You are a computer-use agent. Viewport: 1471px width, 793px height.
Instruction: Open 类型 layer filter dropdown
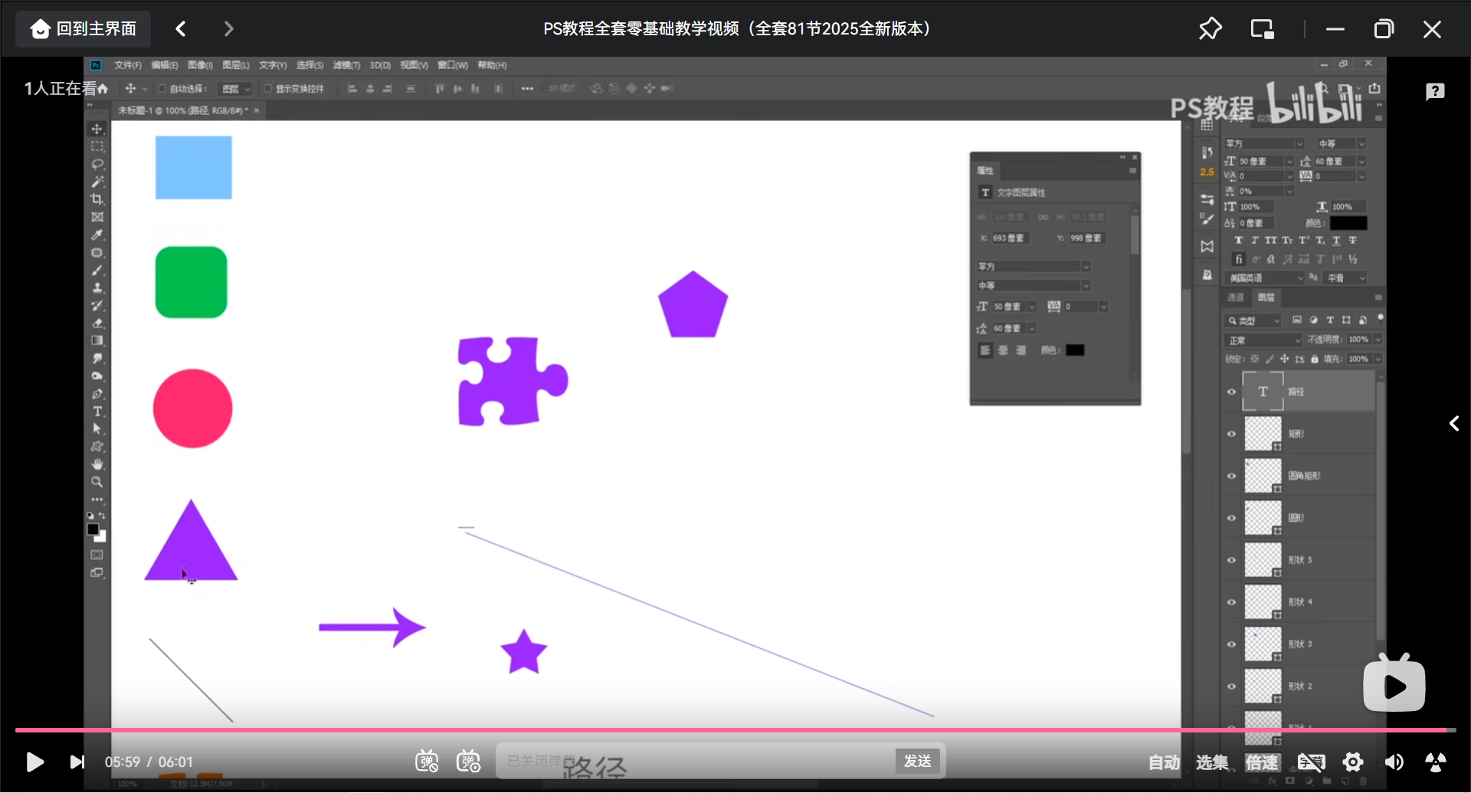click(1255, 320)
